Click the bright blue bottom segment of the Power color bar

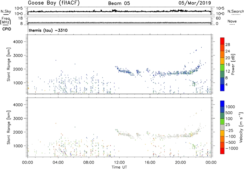222,88
